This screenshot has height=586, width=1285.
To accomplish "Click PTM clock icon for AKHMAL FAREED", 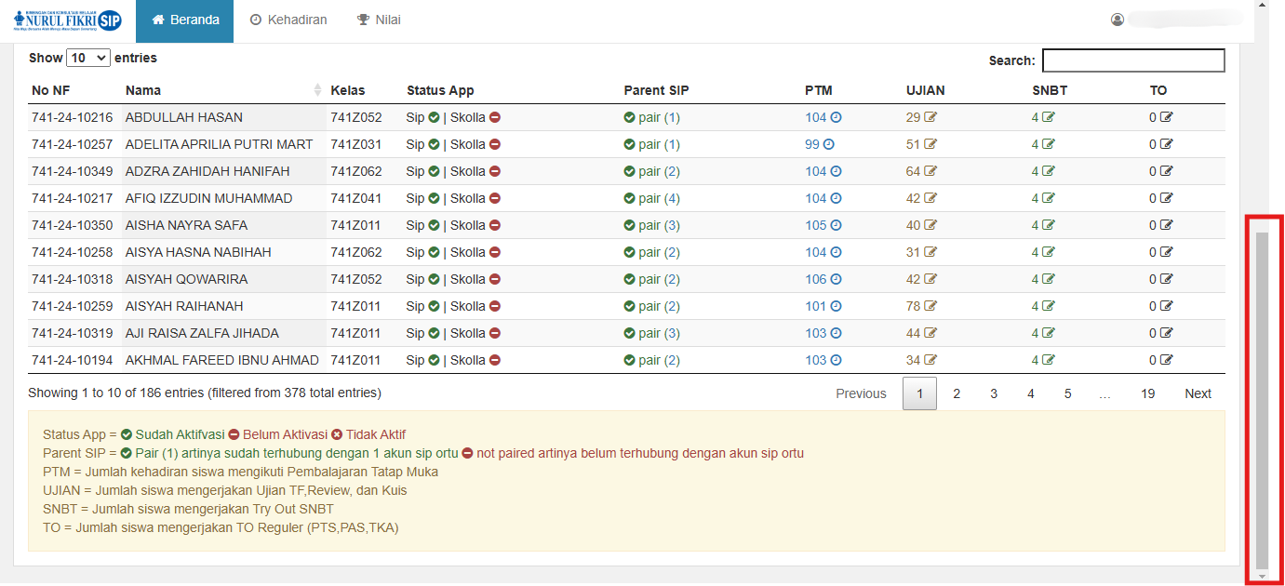I will [836, 361].
